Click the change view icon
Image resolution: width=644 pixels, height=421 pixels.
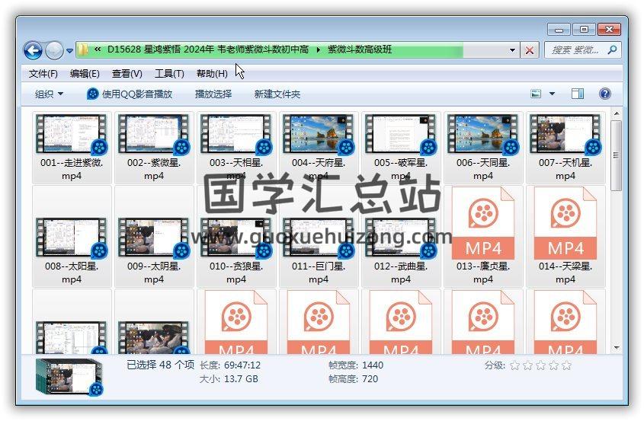pyautogui.click(x=536, y=94)
